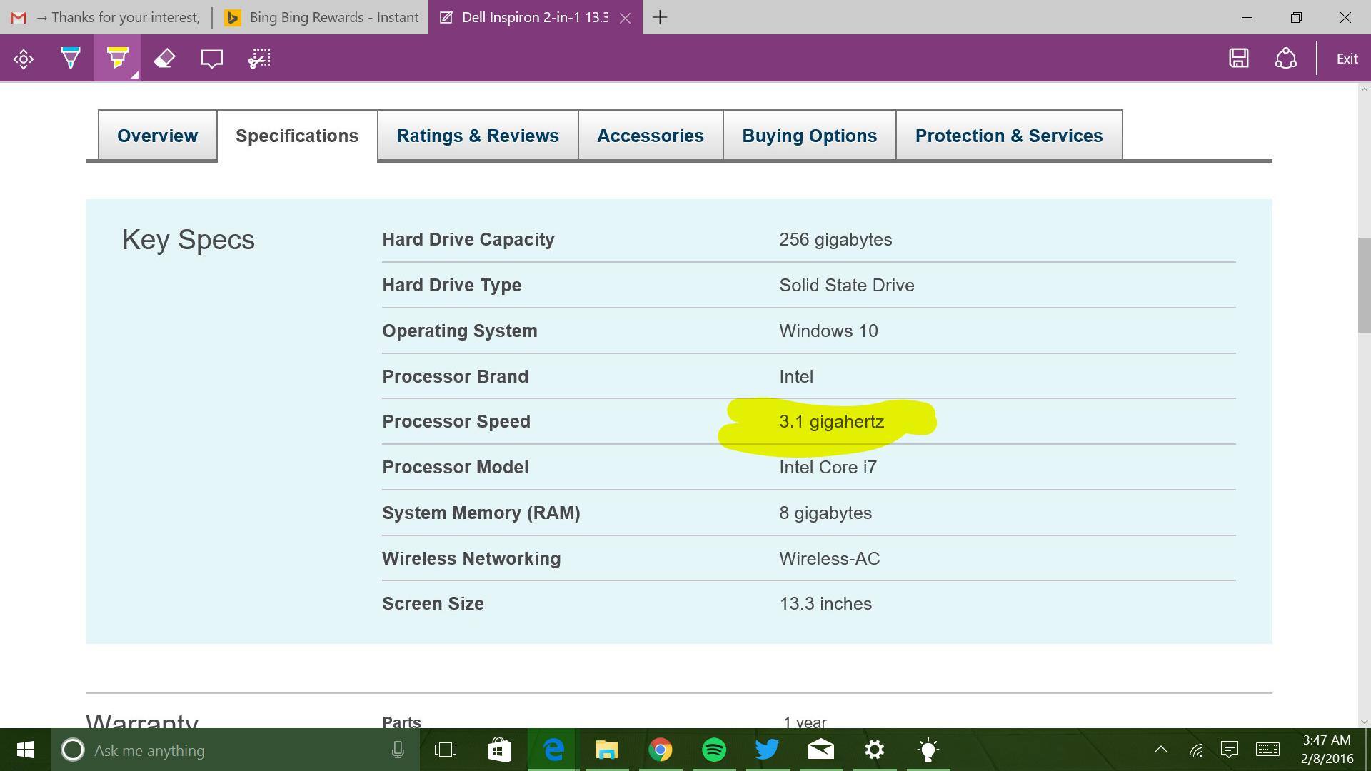Share the Web Note
The height and width of the screenshot is (771, 1371).
tap(1286, 59)
